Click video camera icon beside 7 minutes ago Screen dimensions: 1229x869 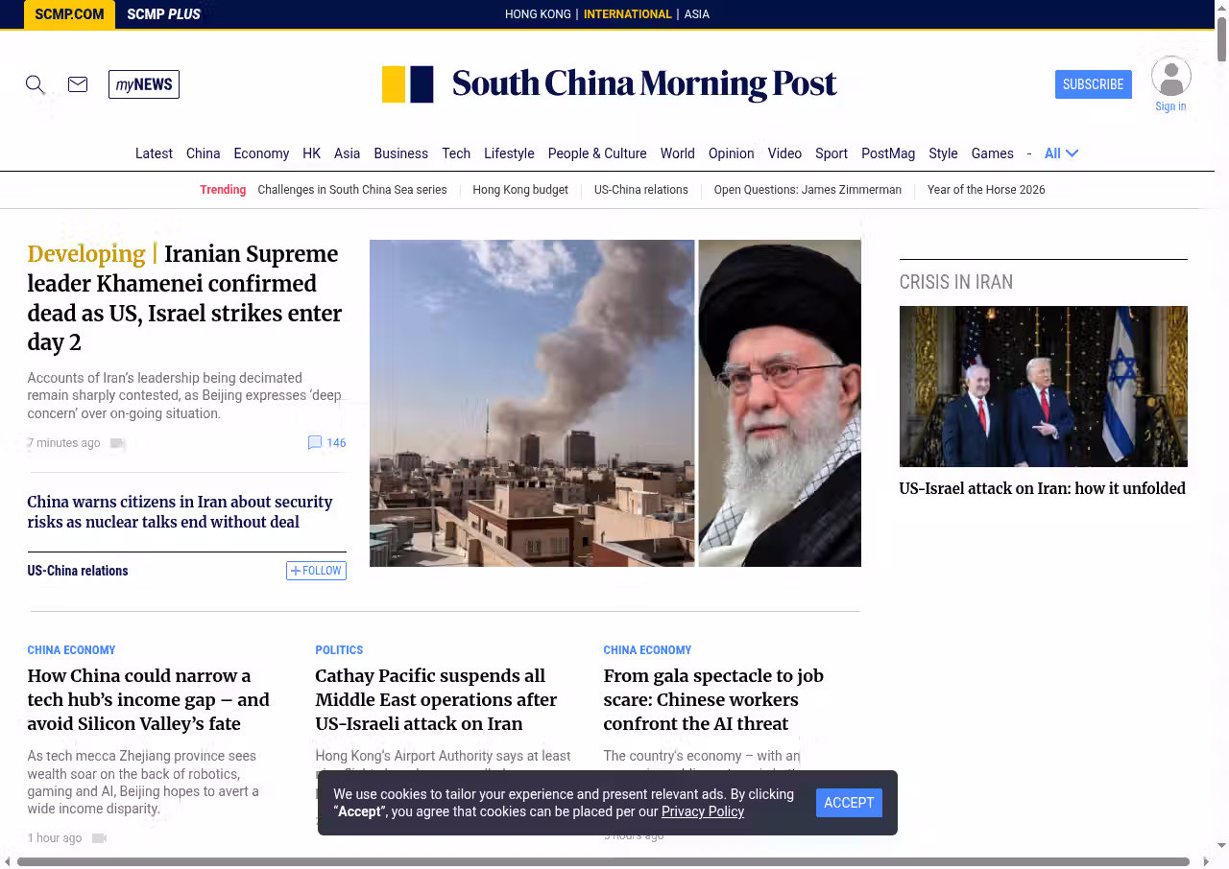click(x=118, y=443)
